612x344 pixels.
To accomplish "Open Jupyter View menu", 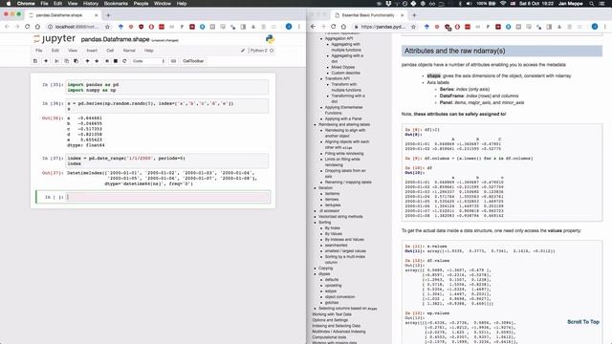I will [73, 51].
